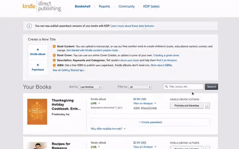The image size is (239, 149).
Task: Open the Filter by All dropdown
Action: [140, 87]
